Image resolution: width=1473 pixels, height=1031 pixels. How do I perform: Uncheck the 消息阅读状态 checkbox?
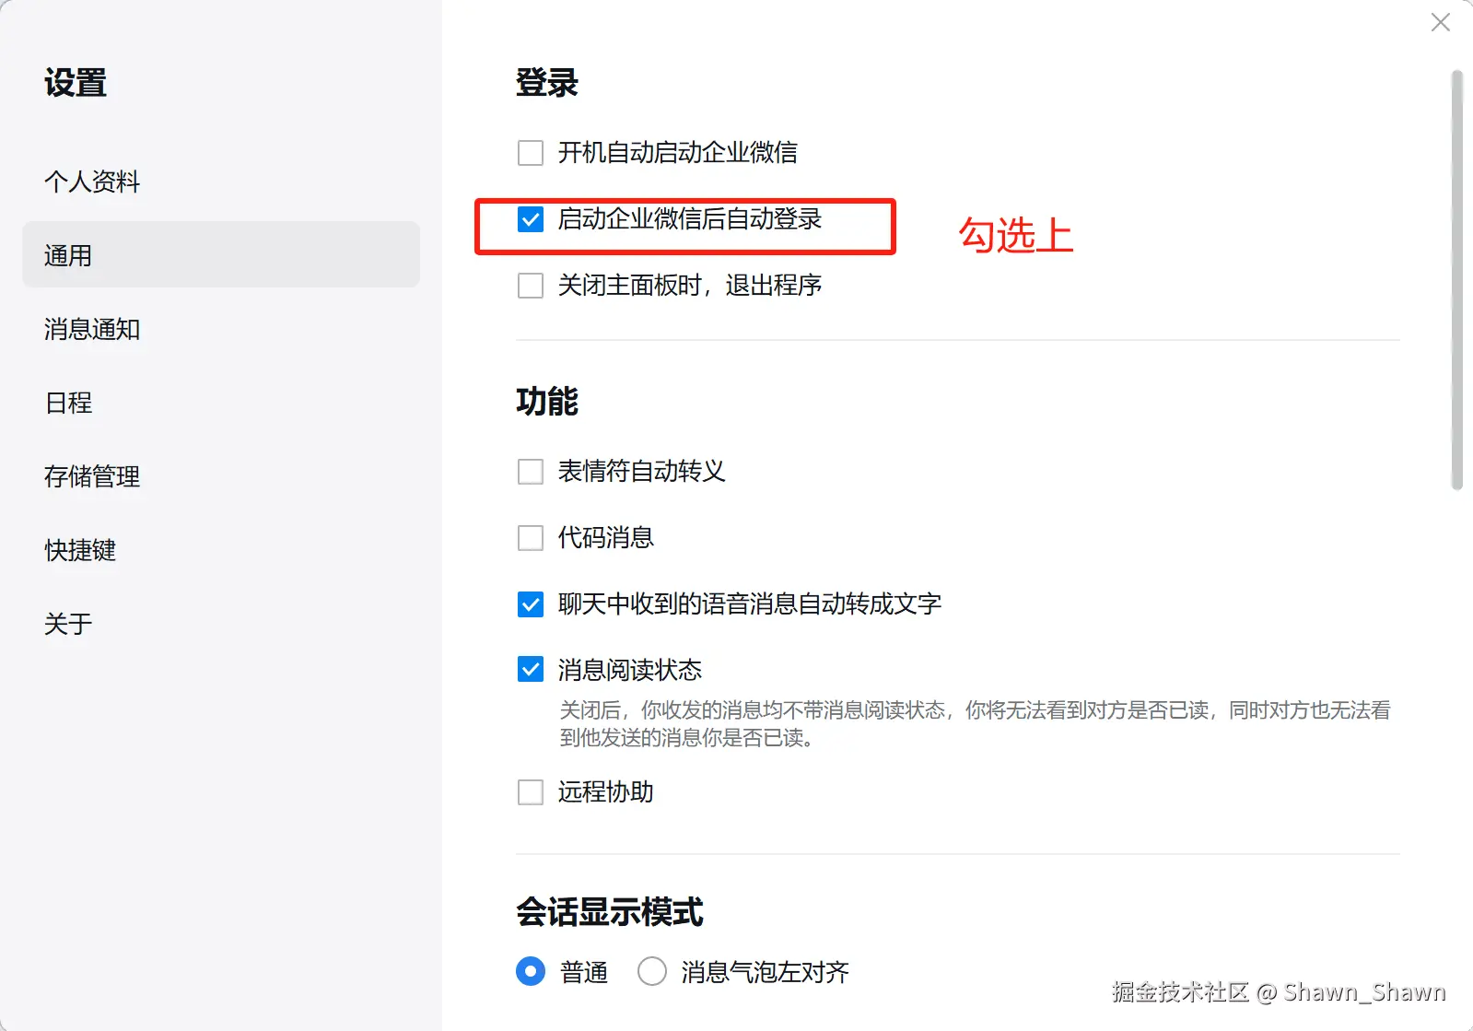[x=531, y=669]
